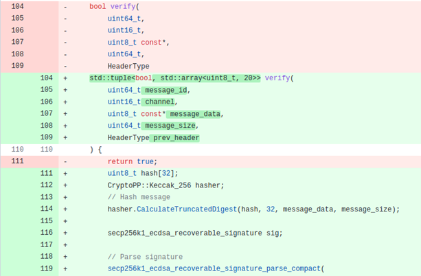Click highlighted 'channel' parameter name

160,102
